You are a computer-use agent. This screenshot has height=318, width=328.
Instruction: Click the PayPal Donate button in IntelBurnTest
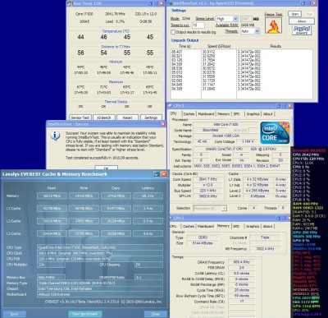click(302, 30)
